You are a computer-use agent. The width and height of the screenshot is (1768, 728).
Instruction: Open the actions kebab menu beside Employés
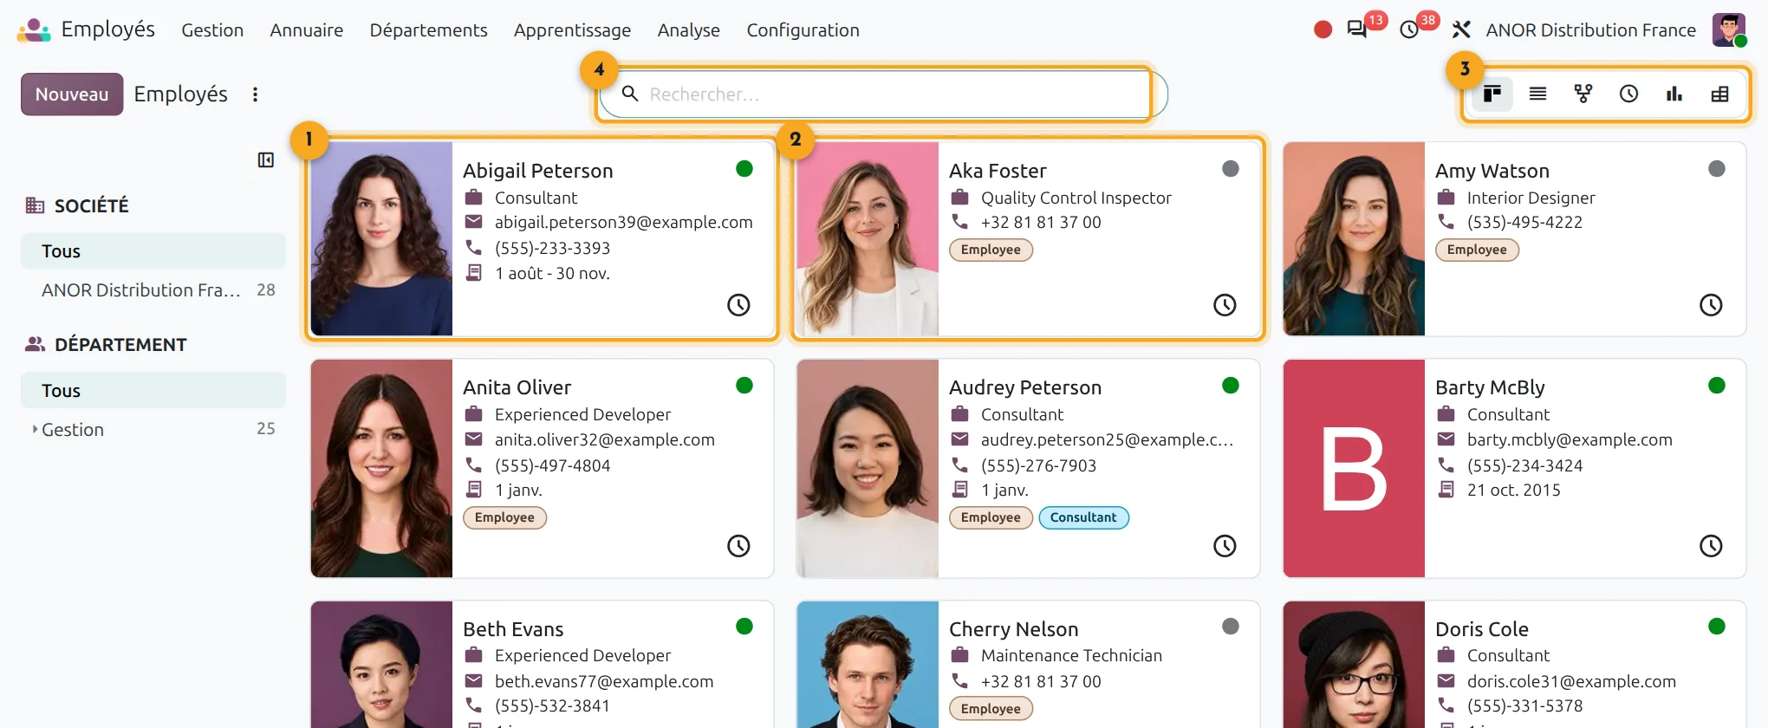(255, 94)
